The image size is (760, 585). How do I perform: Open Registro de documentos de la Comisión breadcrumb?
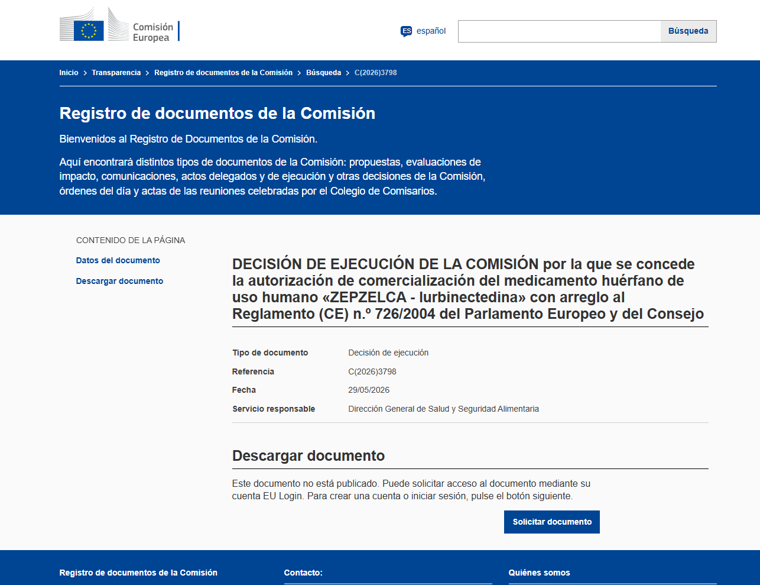223,73
